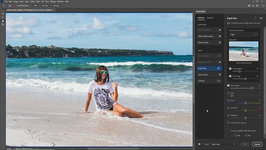Viewport: 266px width, 150px height.
Task: Open the Window menu
Action: coord(60,2)
